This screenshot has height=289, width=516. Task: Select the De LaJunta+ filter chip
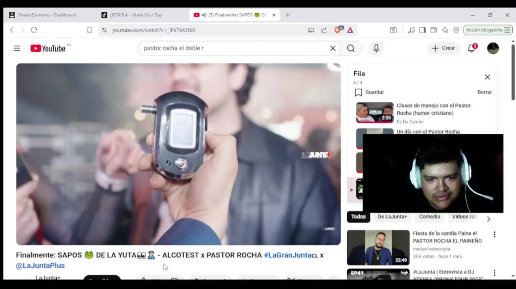click(x=392, y=217)
